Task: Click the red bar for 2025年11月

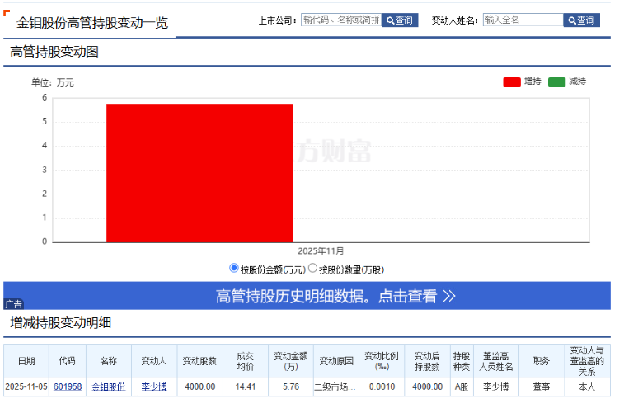Action: 199,173
